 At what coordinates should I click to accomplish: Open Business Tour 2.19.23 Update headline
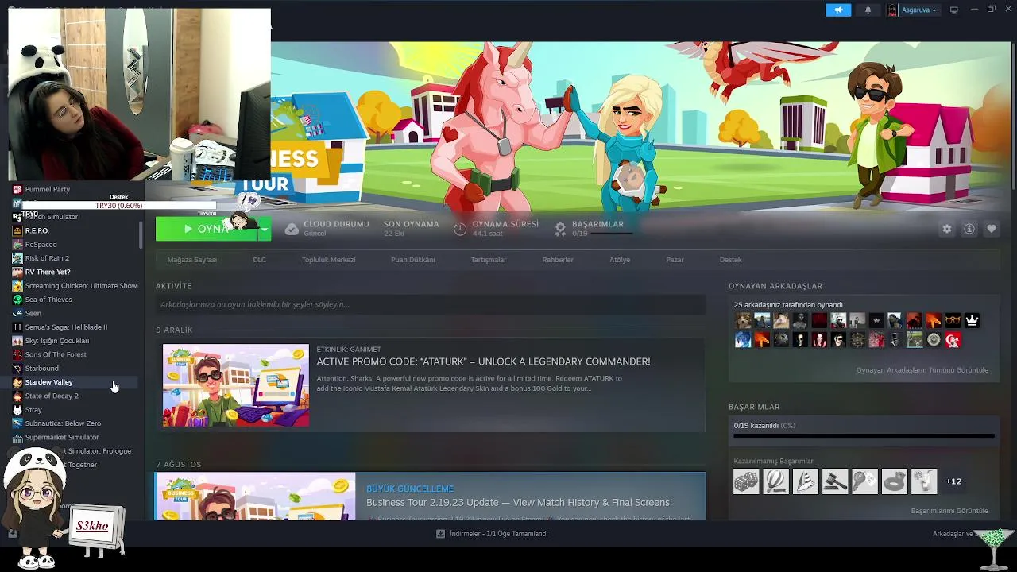[x=519, y=502]
